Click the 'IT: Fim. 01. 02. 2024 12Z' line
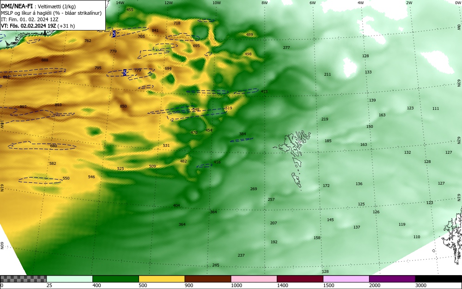 30,19
